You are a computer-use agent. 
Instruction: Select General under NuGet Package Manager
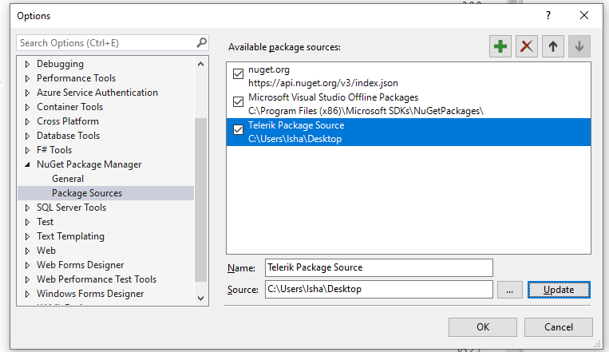click(x=68, y=179)
